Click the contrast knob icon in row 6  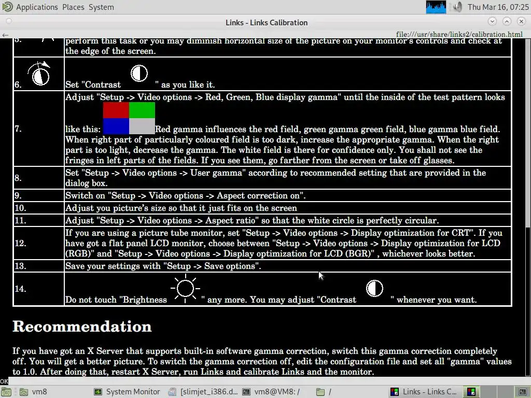39,74
